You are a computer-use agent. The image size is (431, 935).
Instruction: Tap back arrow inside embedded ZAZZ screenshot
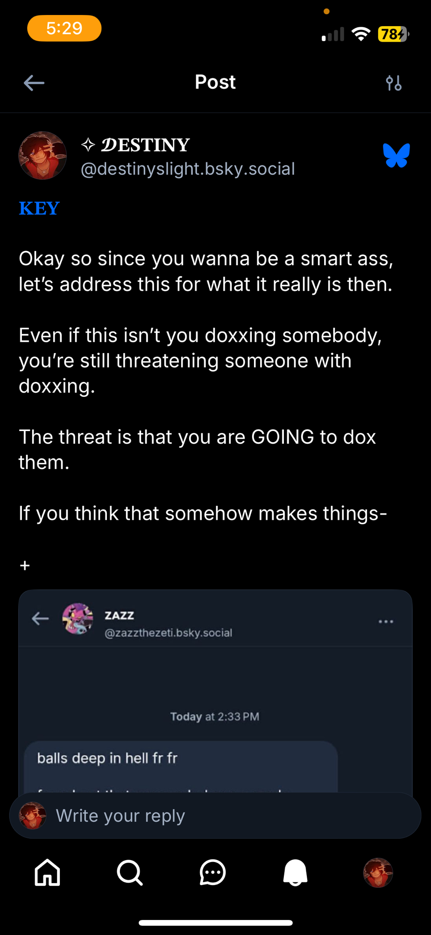40,619
